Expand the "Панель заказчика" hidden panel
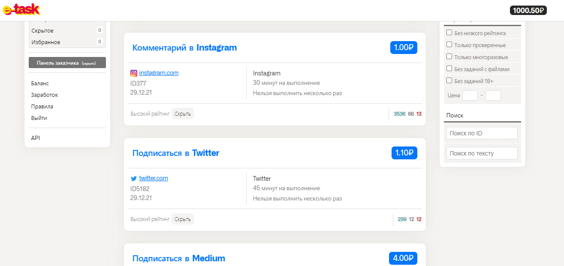This screenshot has height=266, width=564. coord(67,63)
